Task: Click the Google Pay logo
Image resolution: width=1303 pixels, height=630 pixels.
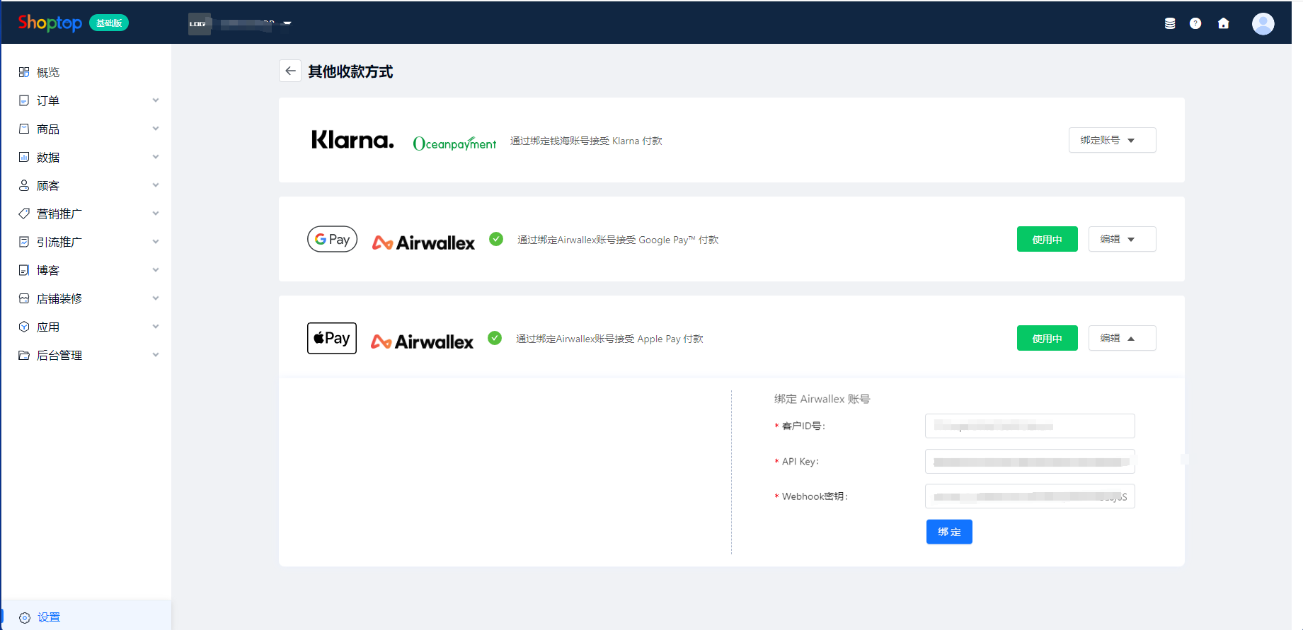Action: click(x=332, y=239)
